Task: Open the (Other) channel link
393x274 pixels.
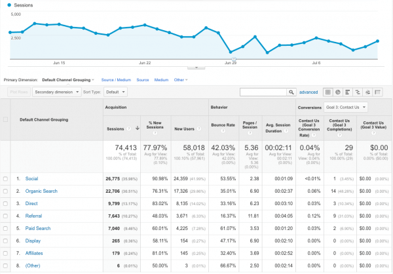Action: pyautogui.click(x=33, y=265)
